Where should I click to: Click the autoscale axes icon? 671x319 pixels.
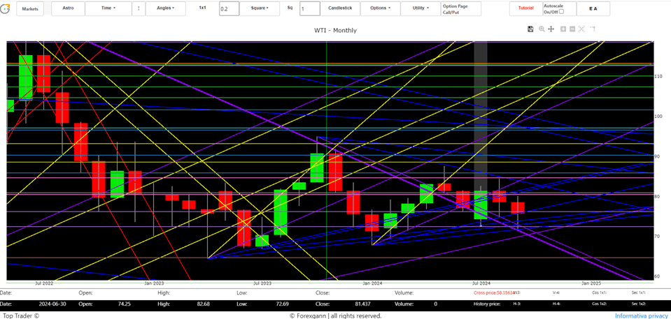[582, 29]
